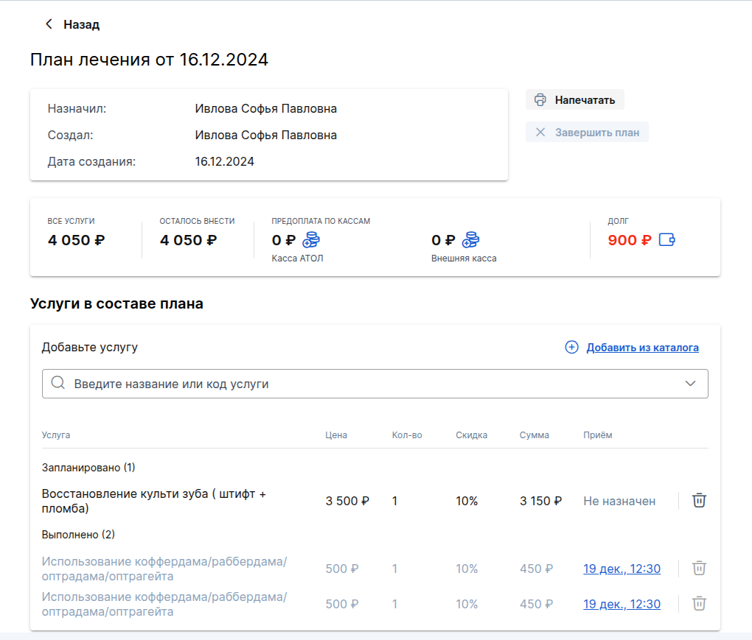Click the plus circle icon for catalog
Screen dimensions: 752x640
coord(571,348)
